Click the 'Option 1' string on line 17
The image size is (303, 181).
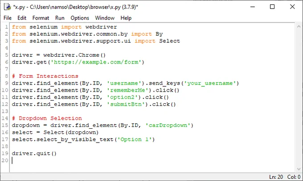pyautogui.click(x=135, y=139)
